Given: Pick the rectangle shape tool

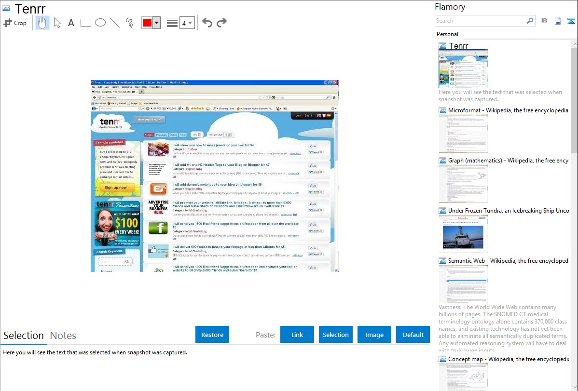Looking at the screenshot, I should (x=86, y=23).
